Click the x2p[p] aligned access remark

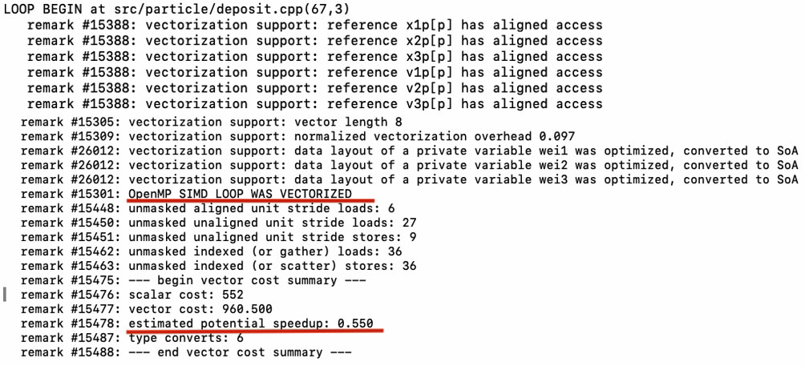pos(314,41)
